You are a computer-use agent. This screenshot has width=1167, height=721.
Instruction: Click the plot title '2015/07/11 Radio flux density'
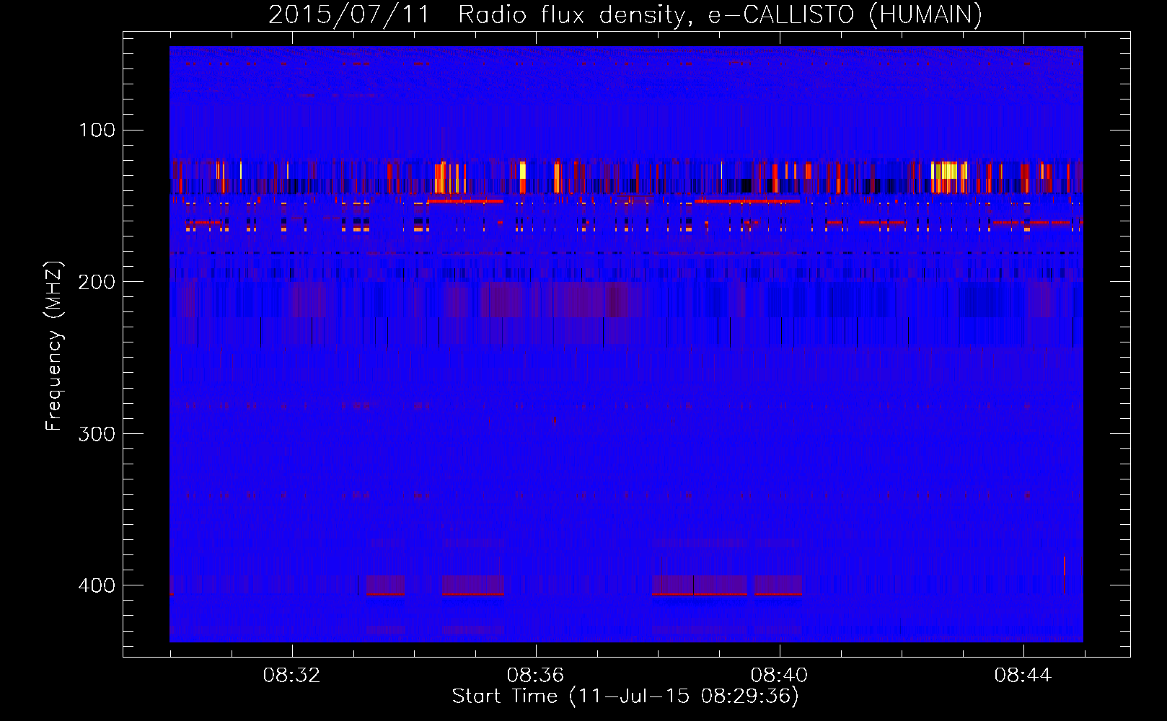pyautogui.click(x=625, y=14)
